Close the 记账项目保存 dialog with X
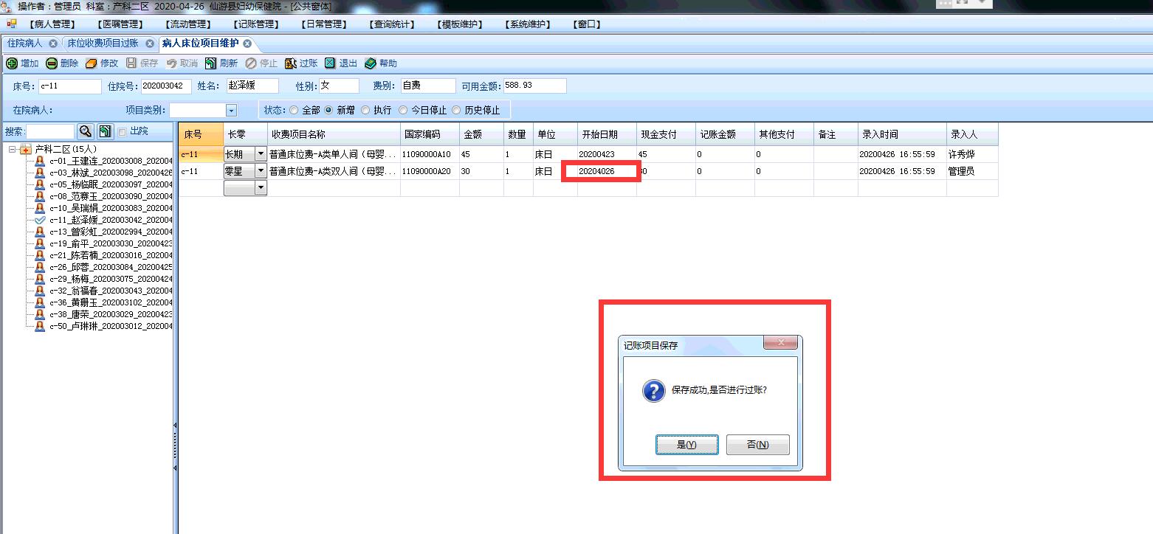 tap(780, 343)
